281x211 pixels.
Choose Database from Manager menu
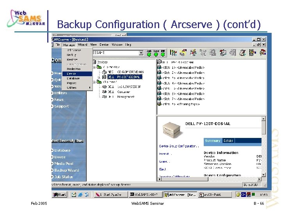[x=73, y=78]
